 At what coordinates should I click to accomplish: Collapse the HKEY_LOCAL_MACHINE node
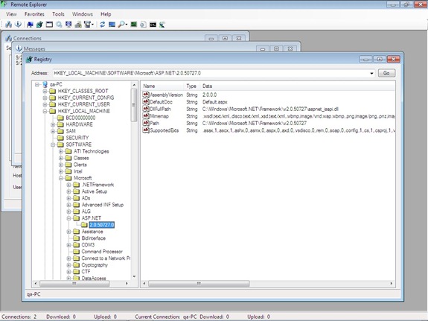(45, 111)
